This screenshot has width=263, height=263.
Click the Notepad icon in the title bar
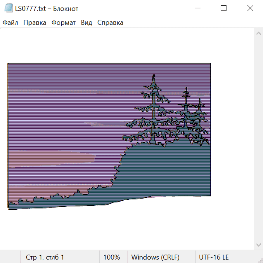point(8,8)
